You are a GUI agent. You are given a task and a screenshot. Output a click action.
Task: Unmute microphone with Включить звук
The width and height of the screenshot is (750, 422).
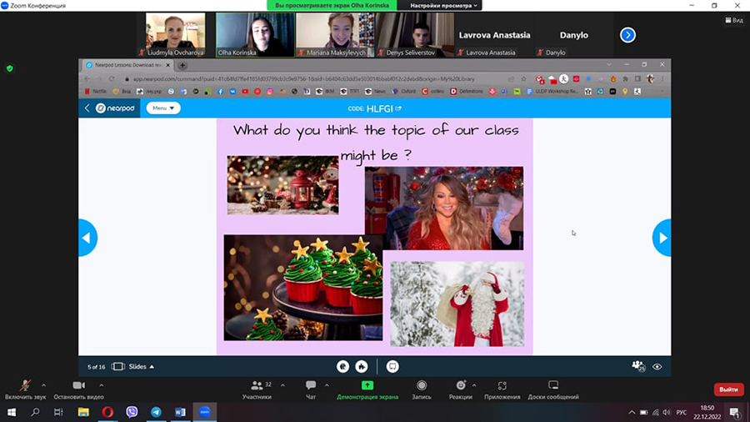[x=25, y=390]
